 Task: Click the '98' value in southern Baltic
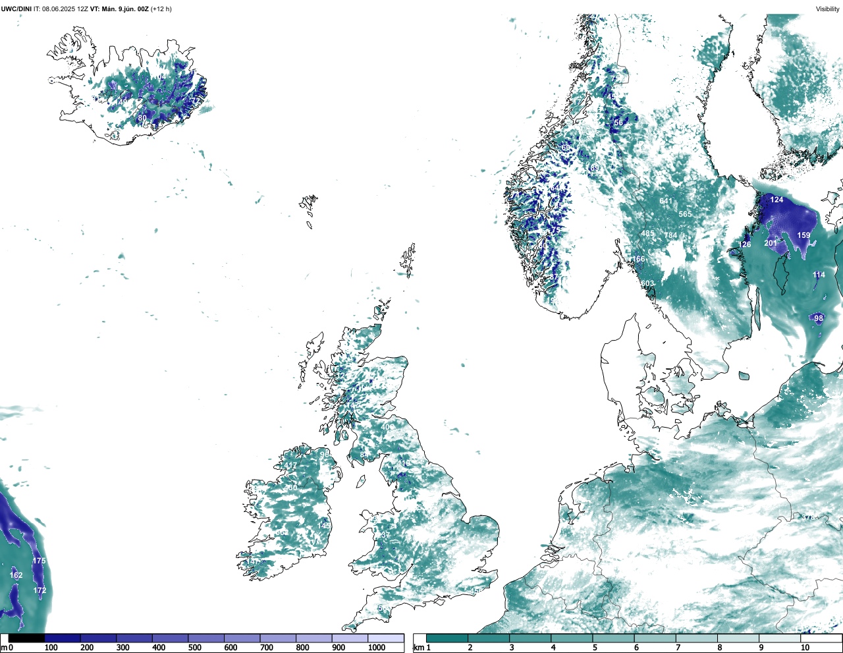tap(819, 318)
